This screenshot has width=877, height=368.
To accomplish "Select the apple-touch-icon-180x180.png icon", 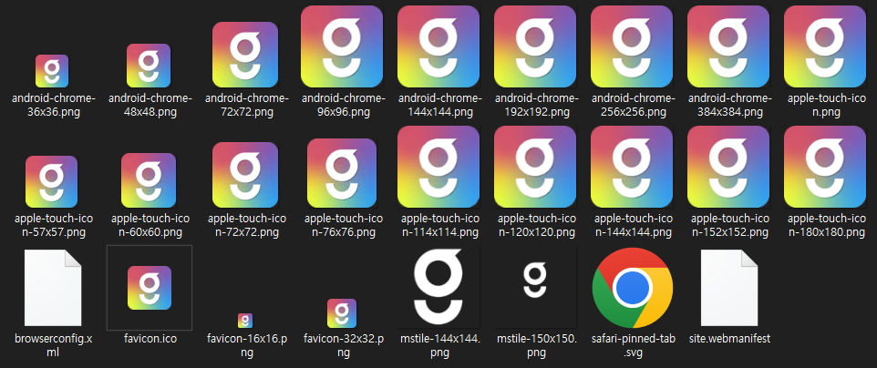I will [825, 167].
